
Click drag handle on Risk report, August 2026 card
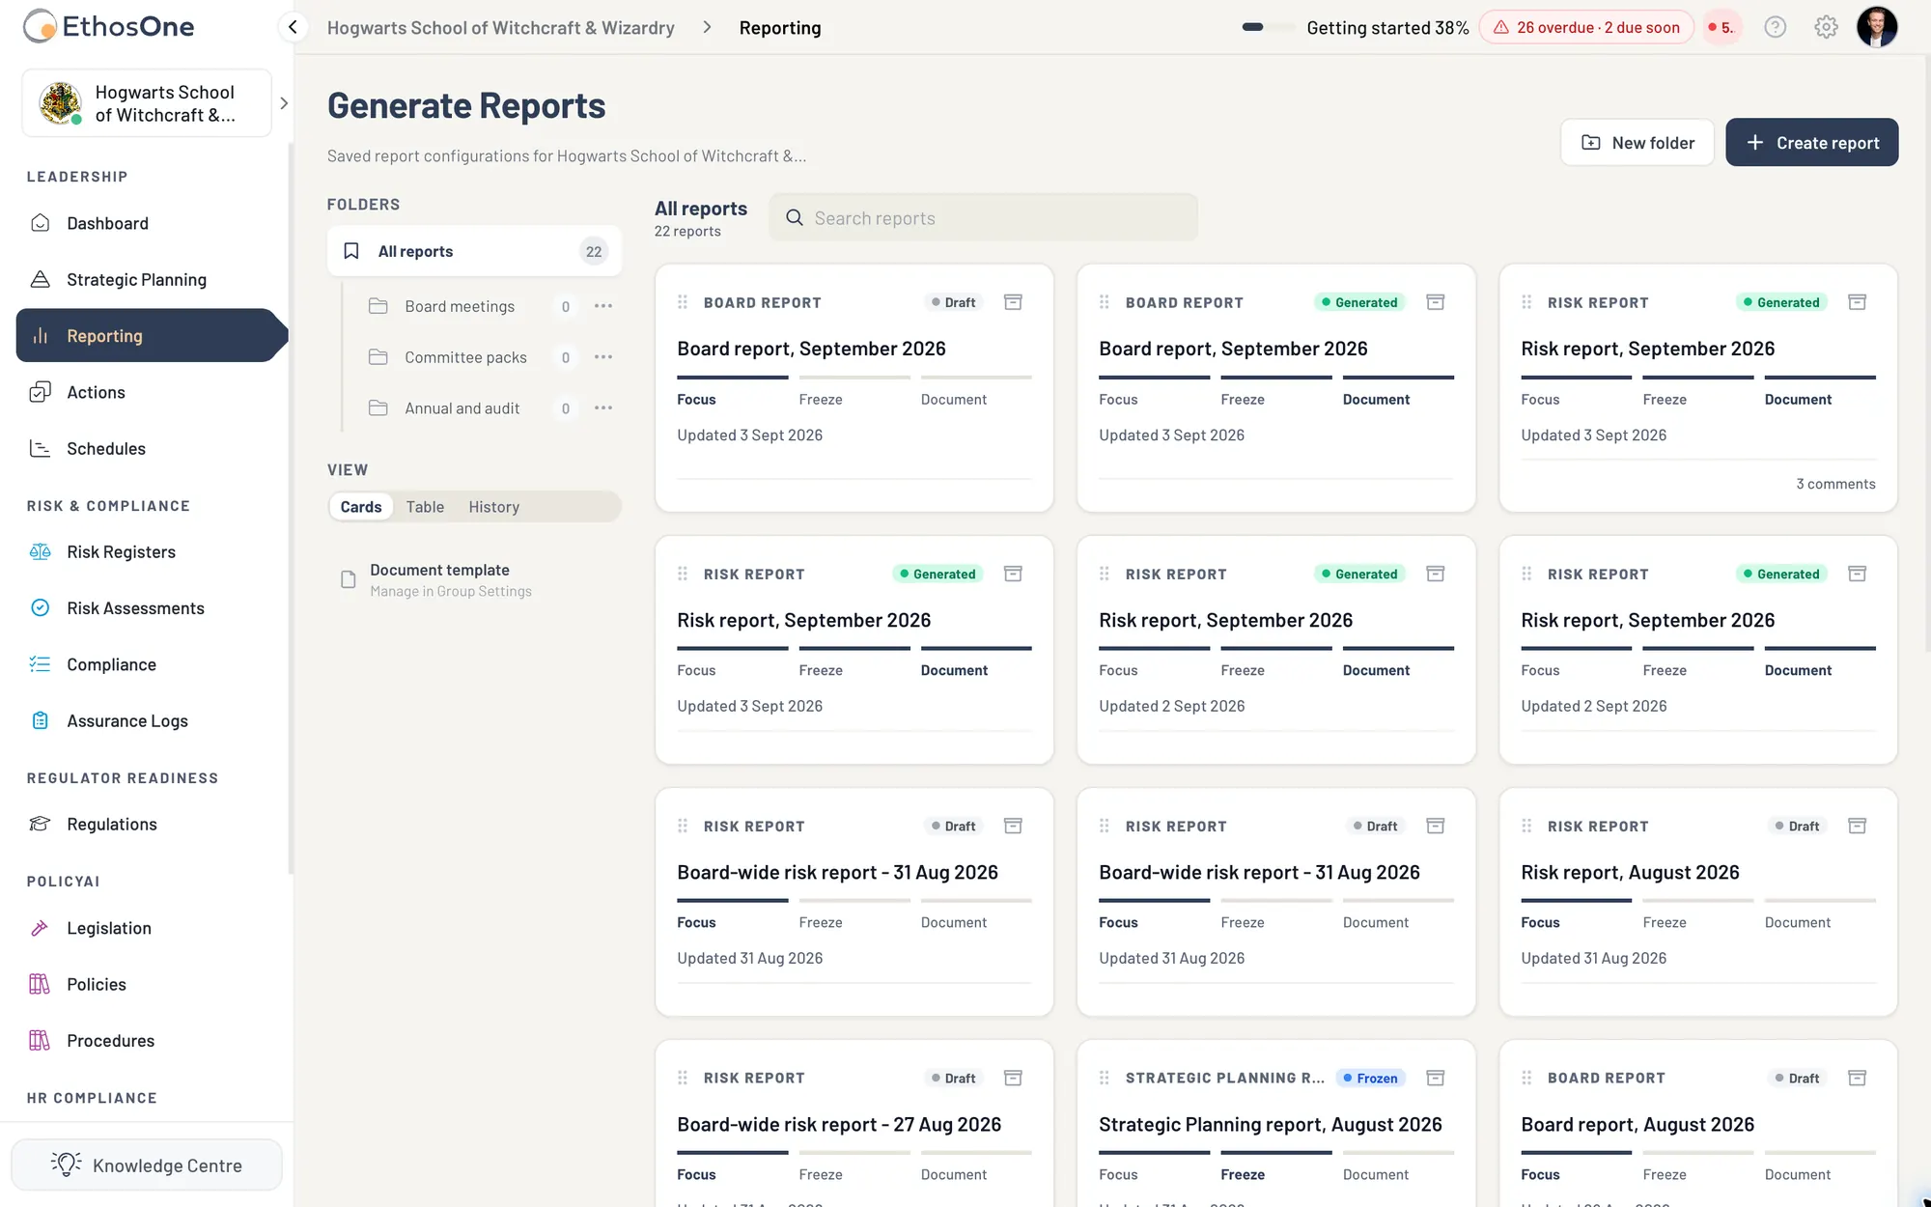pos(1526,826)
